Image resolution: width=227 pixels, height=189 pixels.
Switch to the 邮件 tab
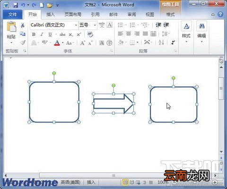[113, 15]
